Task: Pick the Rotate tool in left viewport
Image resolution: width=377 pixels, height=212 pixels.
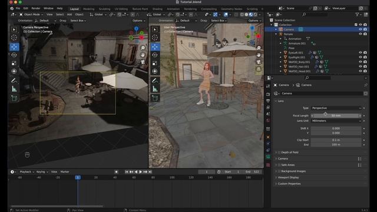Action: pos(14,55)
